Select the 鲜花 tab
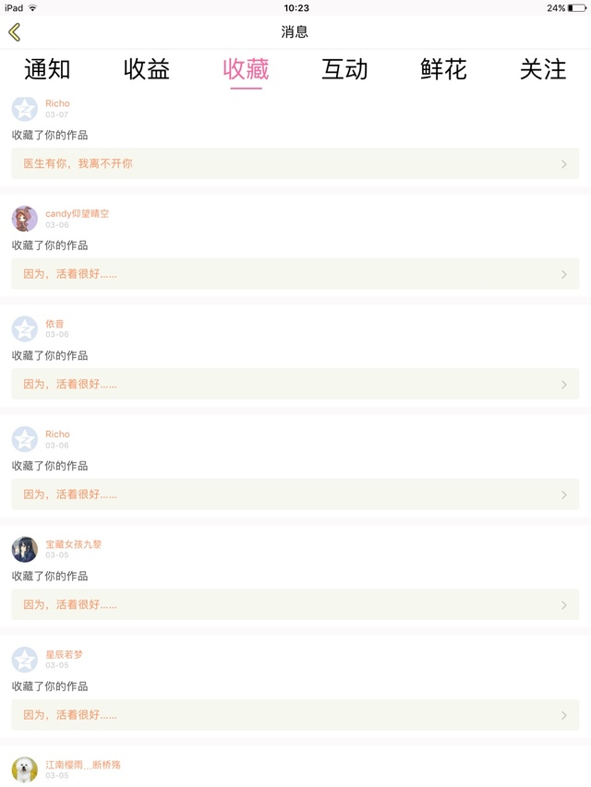The height and width of the screenshot is (787, 591). (443, 69)
